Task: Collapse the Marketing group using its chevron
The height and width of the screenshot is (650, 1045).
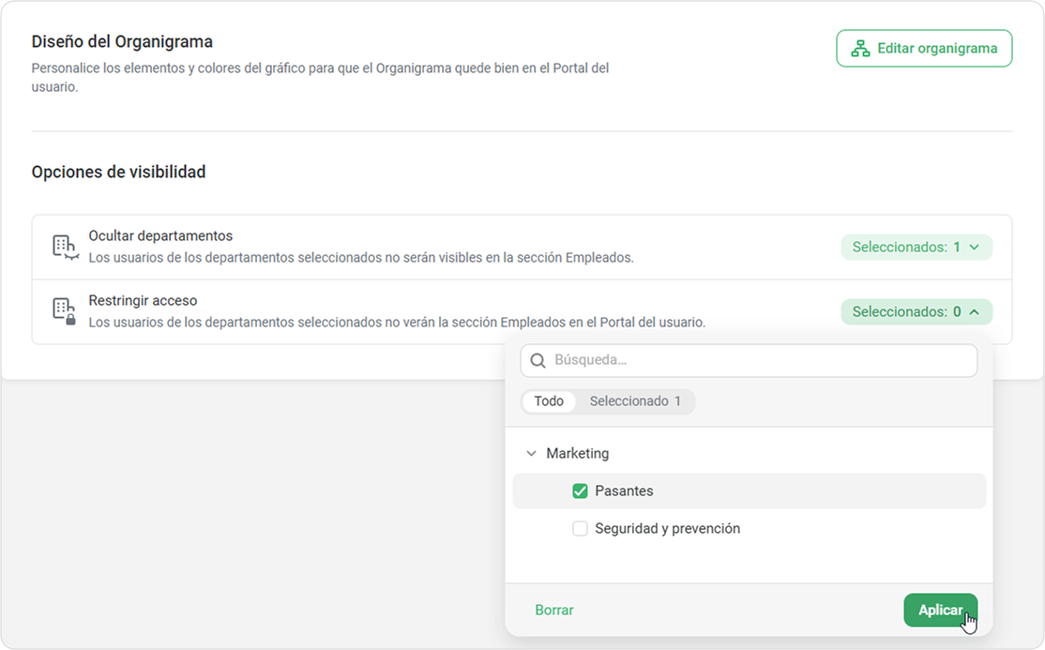Action: tap(531, 454)
